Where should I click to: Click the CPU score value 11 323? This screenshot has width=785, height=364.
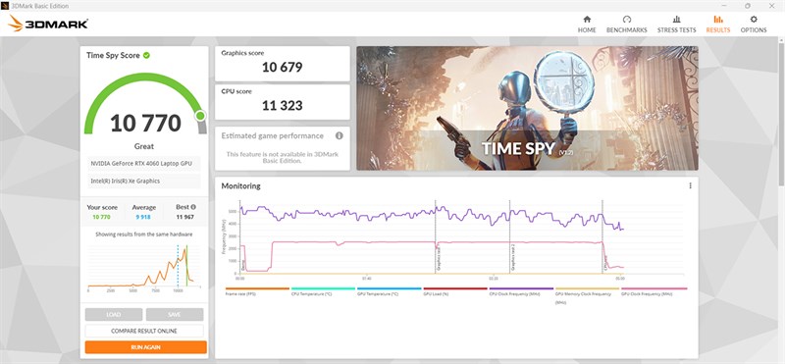(283, 106)
